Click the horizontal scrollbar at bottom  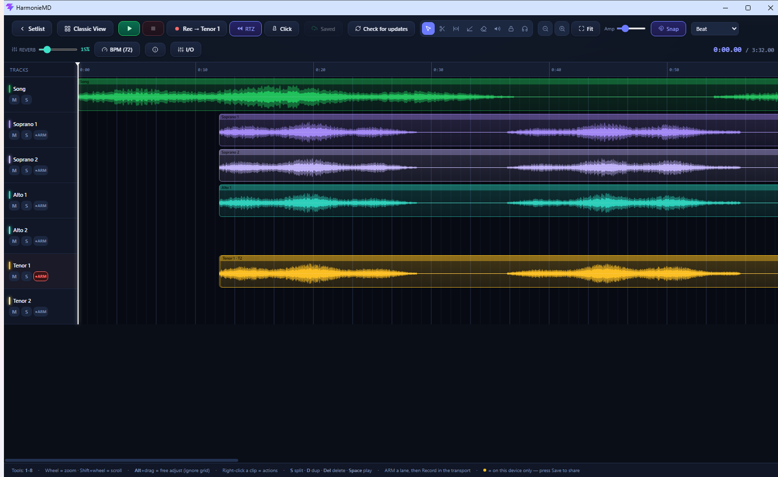coord(121,460)
